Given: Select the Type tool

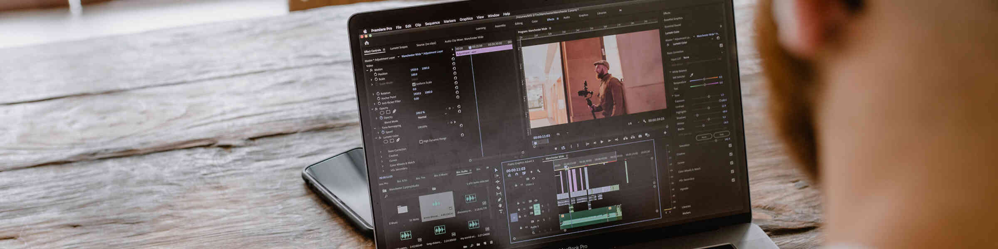Looking at the screenshot, I should [501, 212].
